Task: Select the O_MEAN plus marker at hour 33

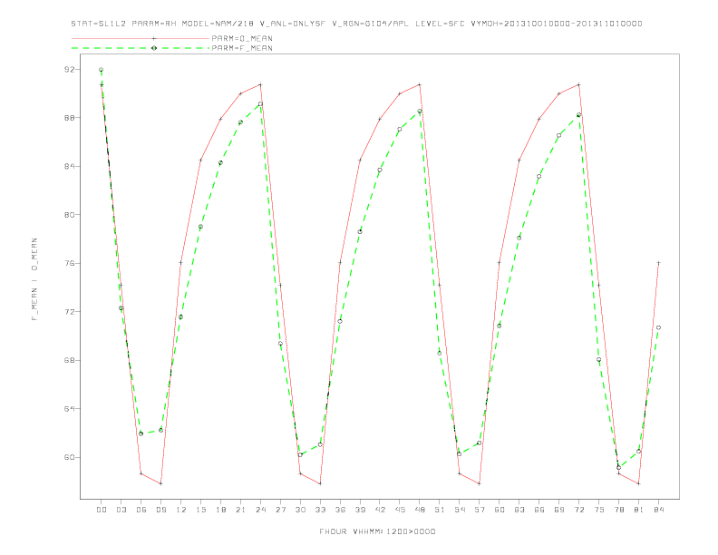Action: pos(320,483)
